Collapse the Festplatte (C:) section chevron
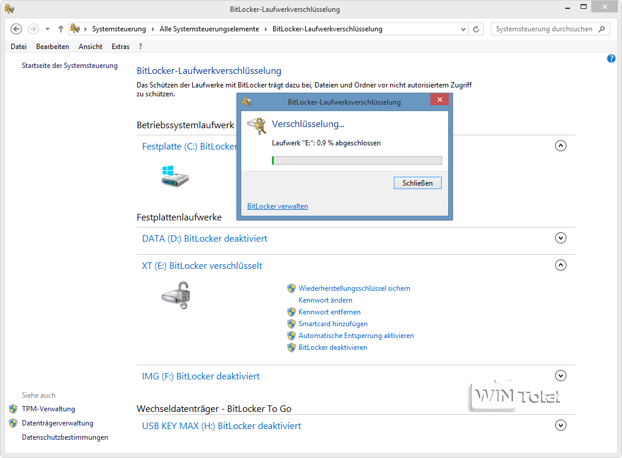 561,146
